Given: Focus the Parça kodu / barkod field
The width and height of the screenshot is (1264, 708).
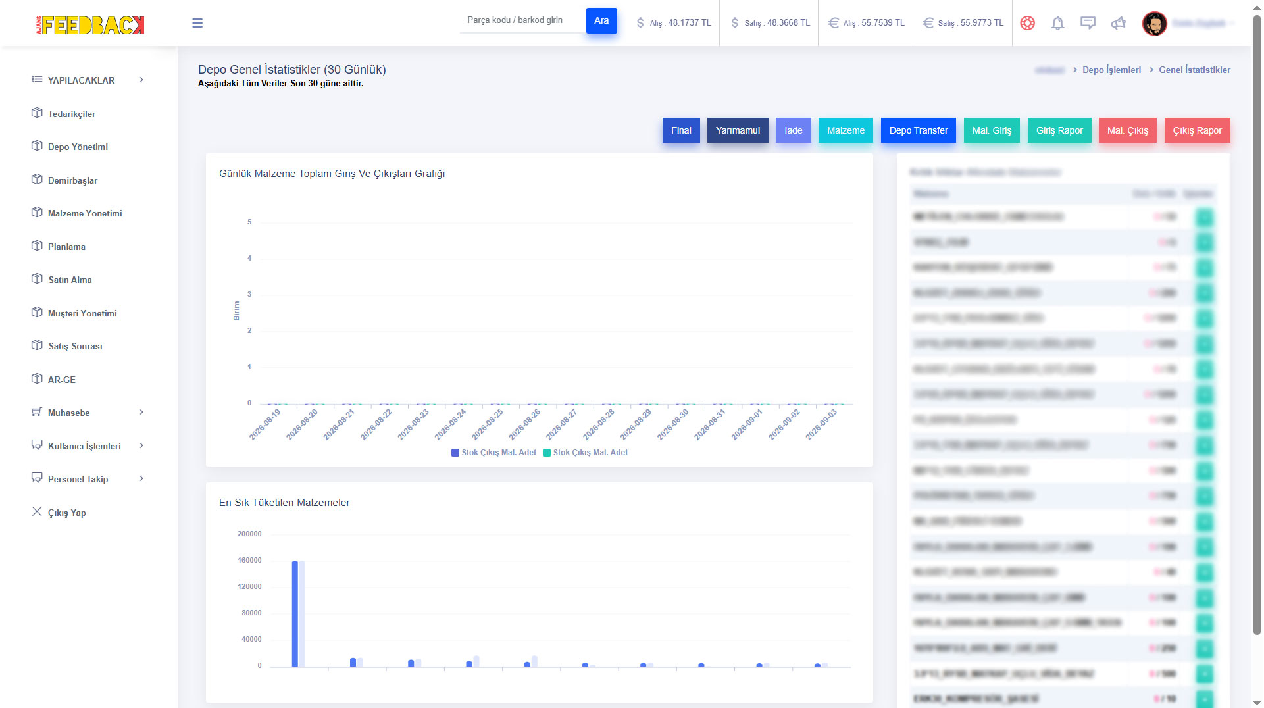Looking at the screenshot, I should [x=522, y=20].
